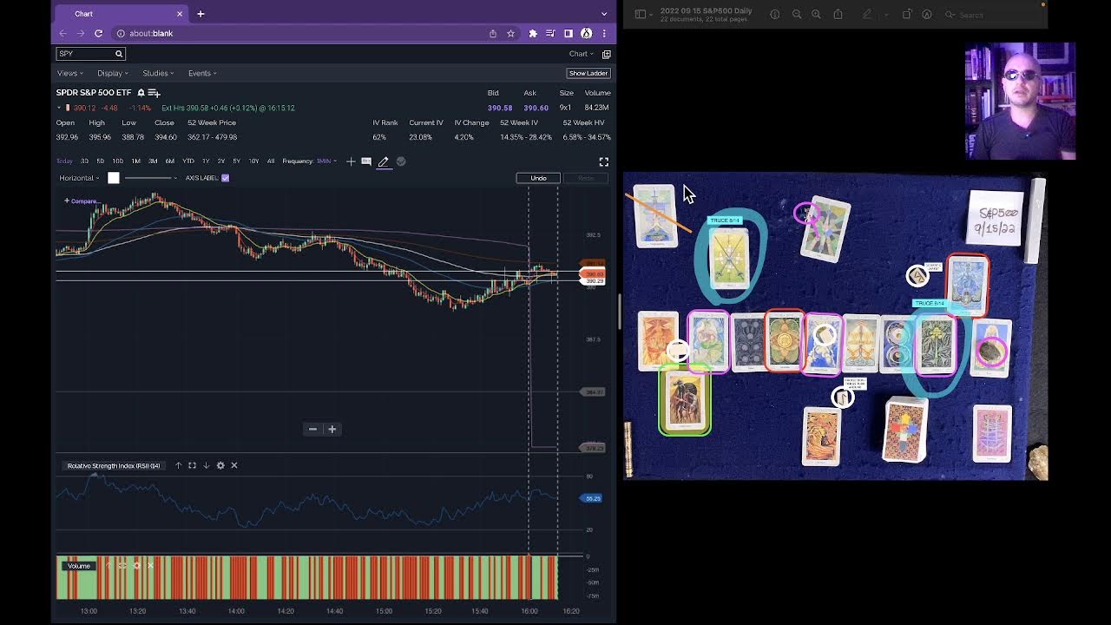
Task: Select the All time range
Action: [x=271, y=161]
